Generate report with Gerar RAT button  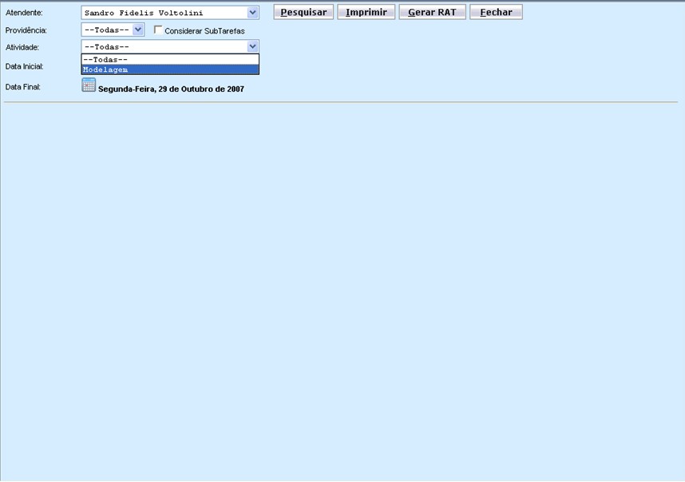432,12
